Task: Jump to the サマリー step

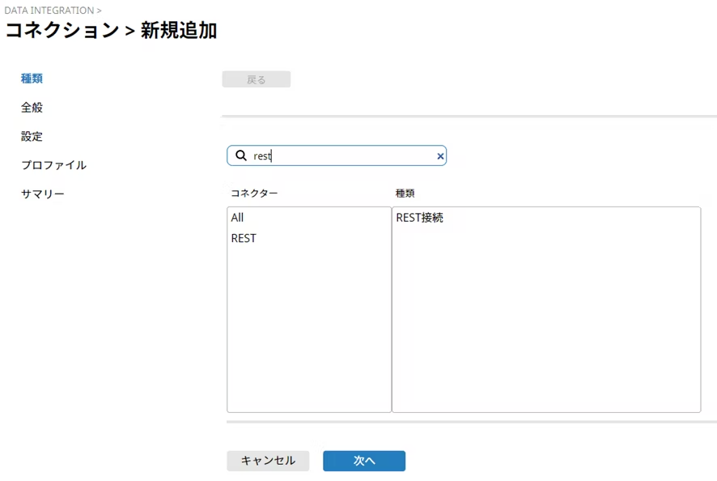Action: (42, 194)
